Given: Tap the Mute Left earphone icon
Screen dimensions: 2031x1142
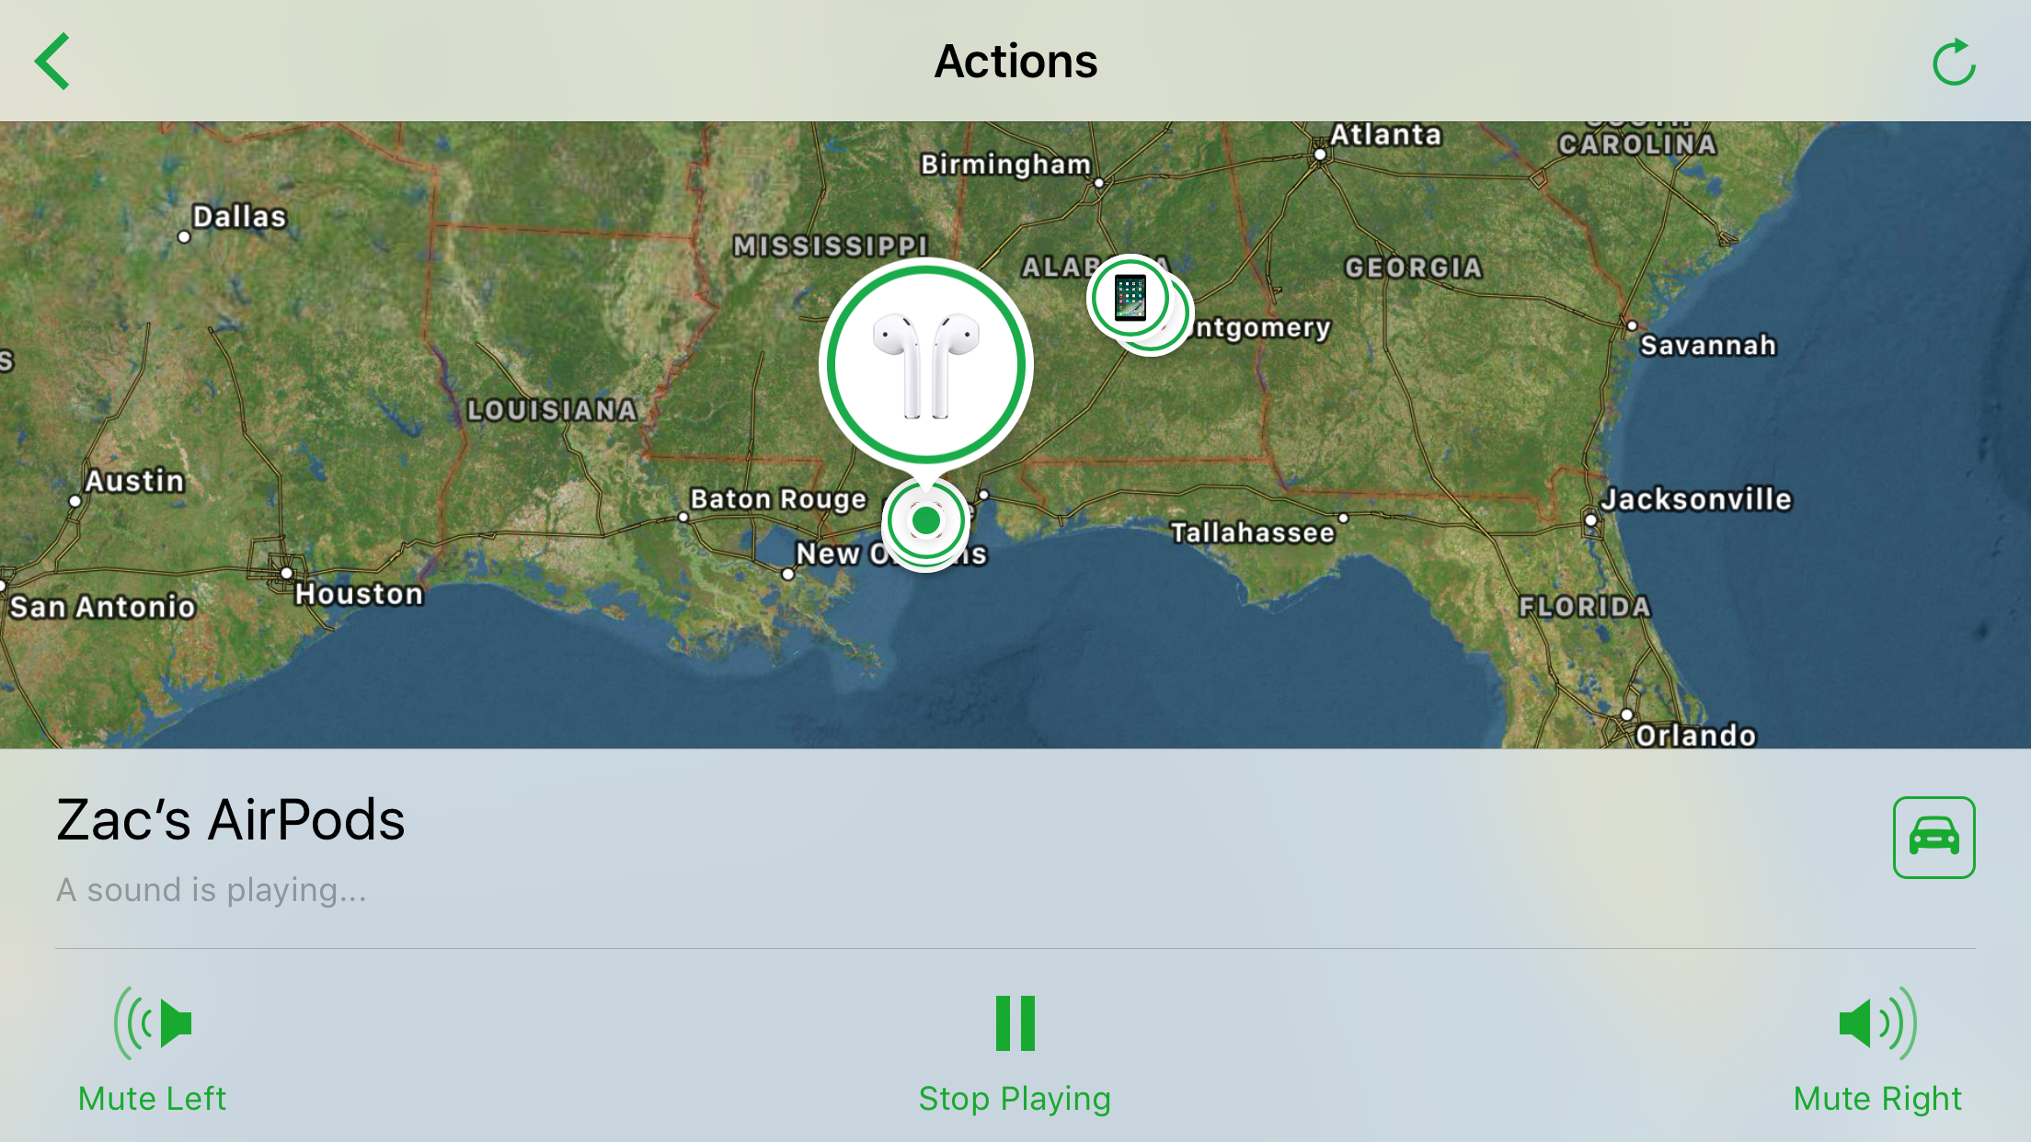Looking at the screenshot, I should pos(152,1023).
